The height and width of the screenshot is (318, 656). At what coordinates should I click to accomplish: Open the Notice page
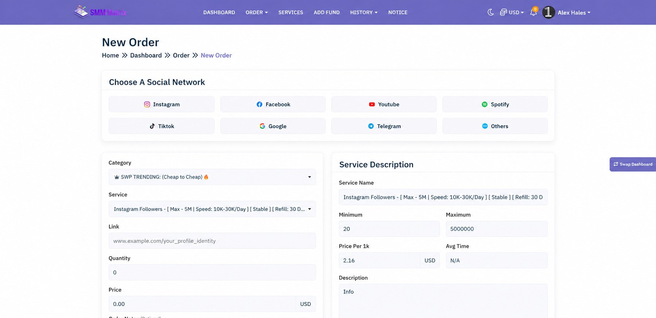(398, 12)
